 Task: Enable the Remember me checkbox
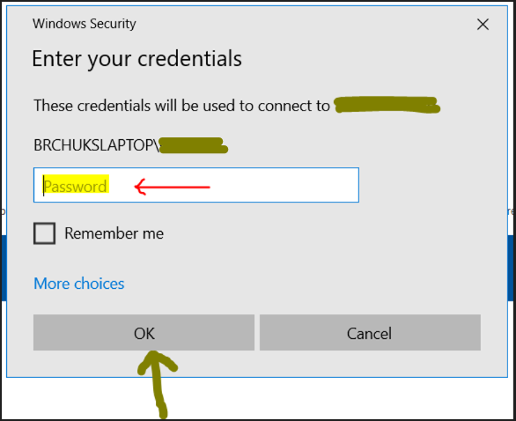[44, 233]
